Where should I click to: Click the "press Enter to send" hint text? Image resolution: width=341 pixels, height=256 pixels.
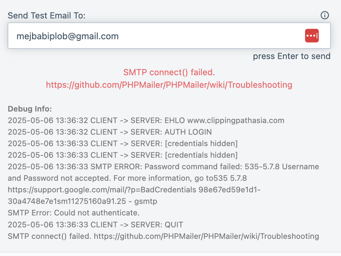pyautogui.click(x=292, y=56)
